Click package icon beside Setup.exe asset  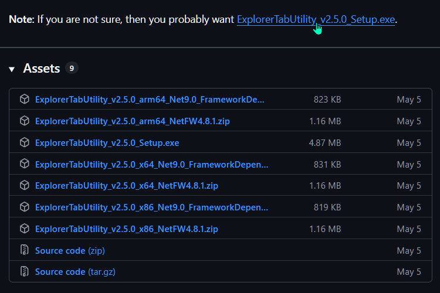25,142
